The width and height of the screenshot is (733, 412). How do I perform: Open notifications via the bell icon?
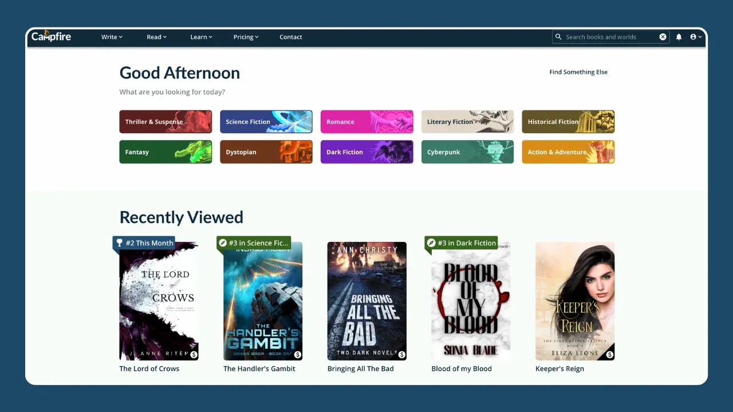(x=679, y=37)
